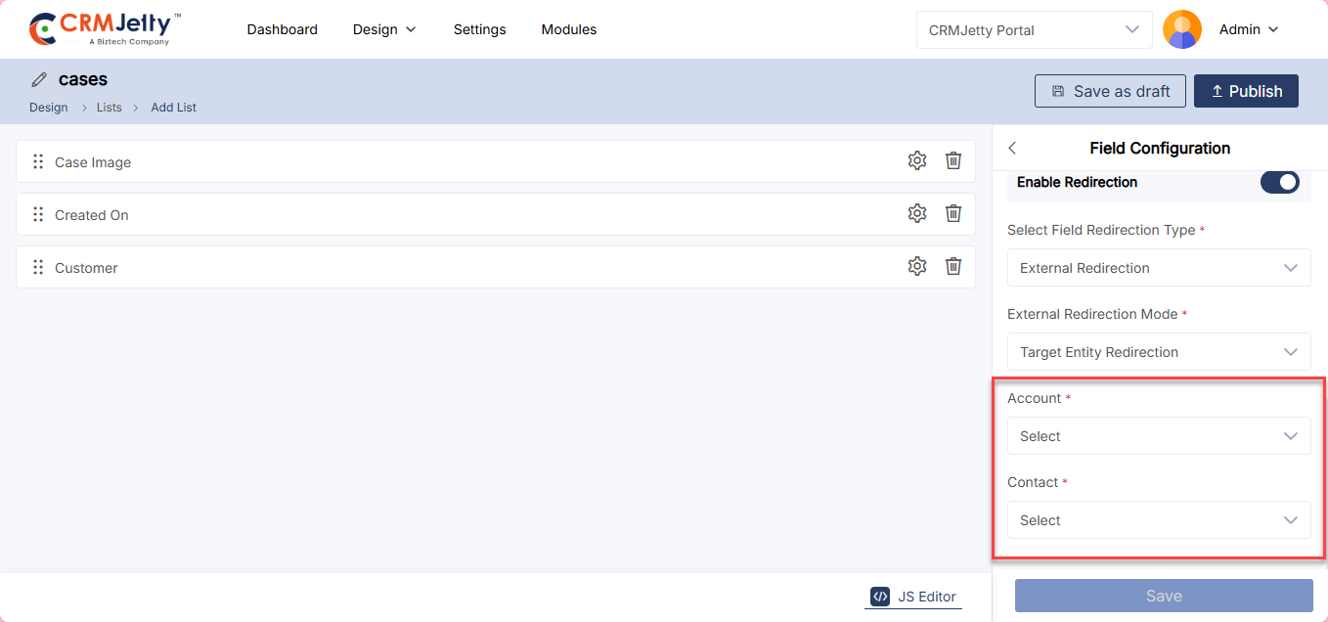Delete the Case Image field
1328x622 pixels.
coord(953,161)
